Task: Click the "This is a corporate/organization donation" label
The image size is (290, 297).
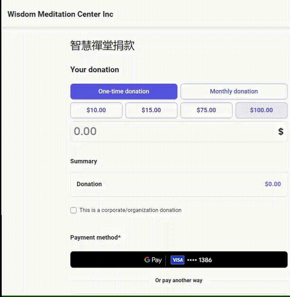Action: pos(130,210)
